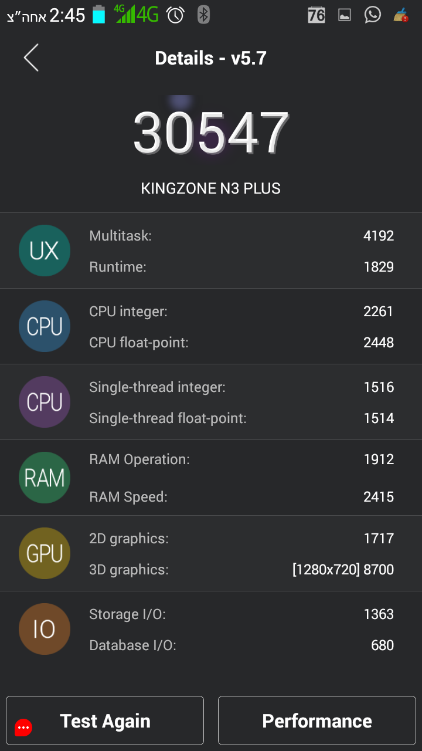Tap the brown IO category icon

click(45, 629)
